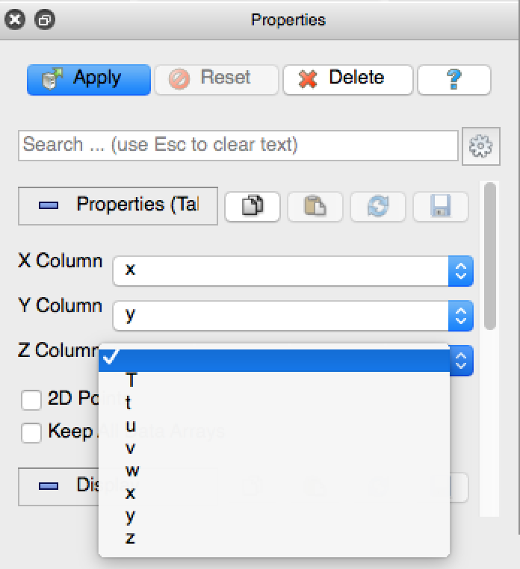The width and height of the screenshot is (520, 569).
Task: Open the Y Column dropdown
Action: (x=293, y=315)
